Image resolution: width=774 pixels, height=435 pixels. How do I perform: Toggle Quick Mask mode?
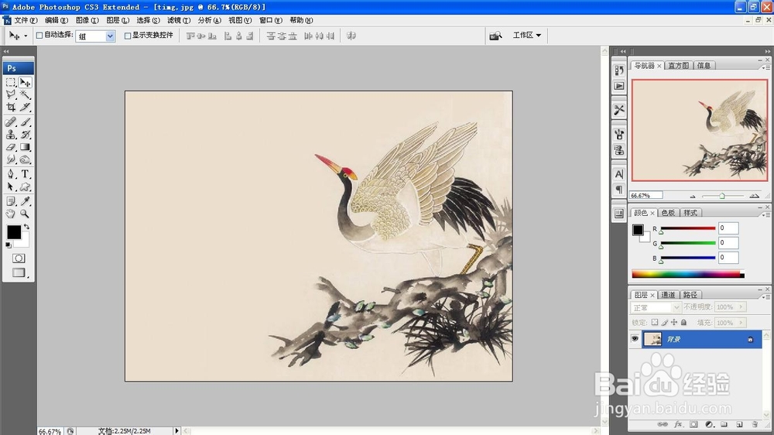(19, 259)
